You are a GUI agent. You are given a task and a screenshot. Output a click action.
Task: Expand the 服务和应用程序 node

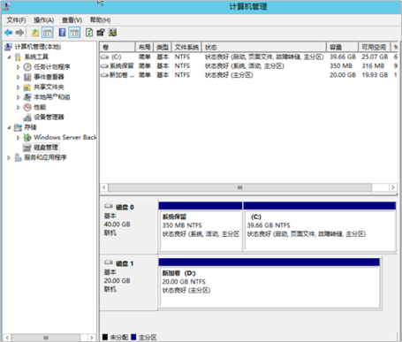click(x=9, y=157)
